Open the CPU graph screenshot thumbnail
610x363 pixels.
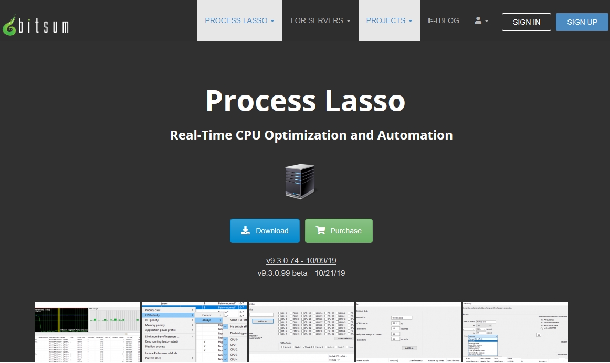click(87, 332)
